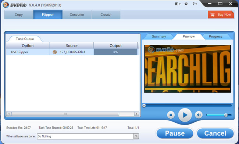
Task: Select the Ripper module tab
Action: coord(48,15)
